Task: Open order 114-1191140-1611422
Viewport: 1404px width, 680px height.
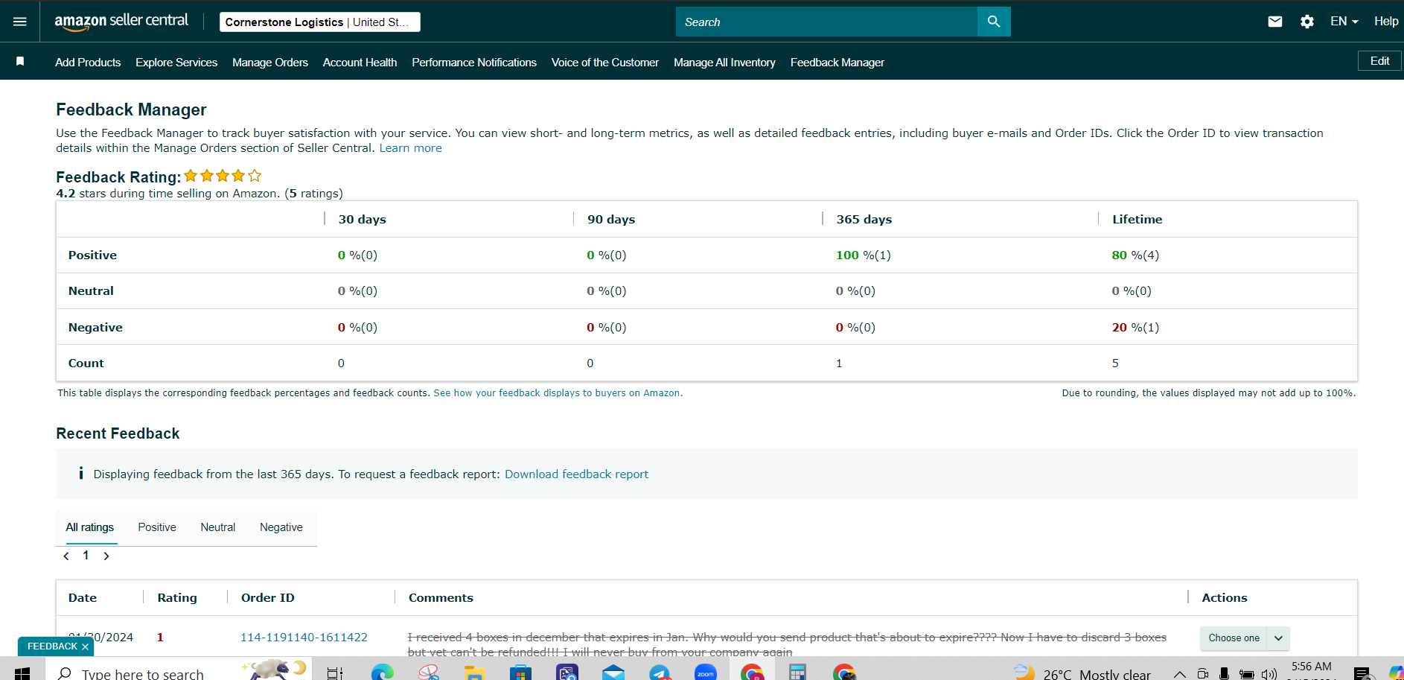Action: (304, 638)
